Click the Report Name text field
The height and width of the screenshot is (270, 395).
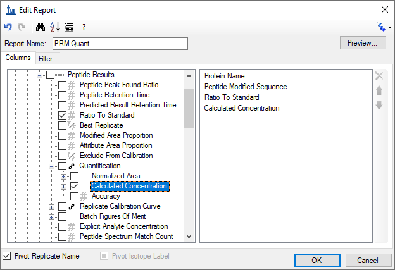pyautogui.click(x=120, y=44)
